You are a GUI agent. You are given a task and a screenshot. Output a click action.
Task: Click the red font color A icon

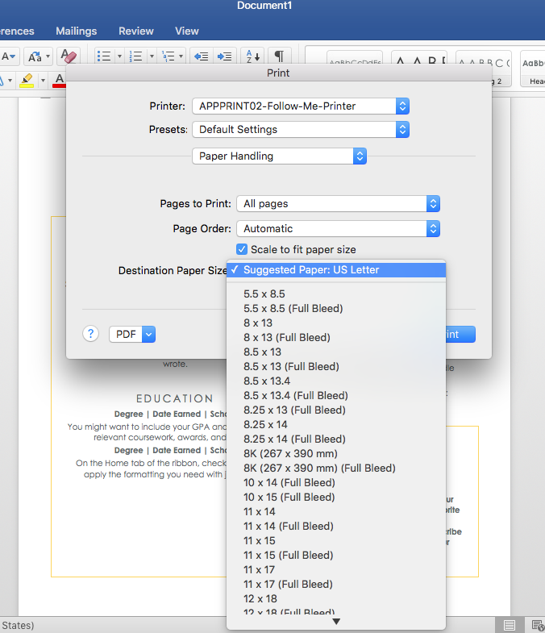coord(60,81)
